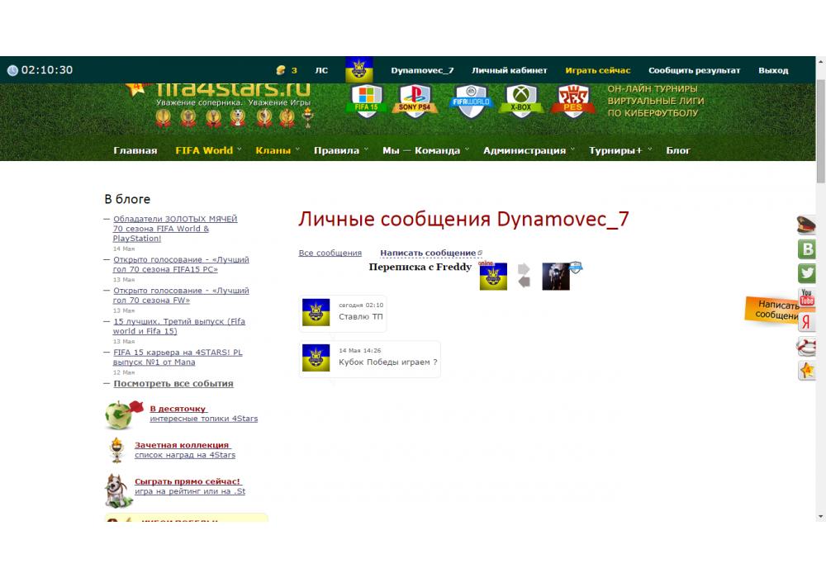Click the lifebuoy help sidebar icon

pyautogui.click(x=807, y=347)
